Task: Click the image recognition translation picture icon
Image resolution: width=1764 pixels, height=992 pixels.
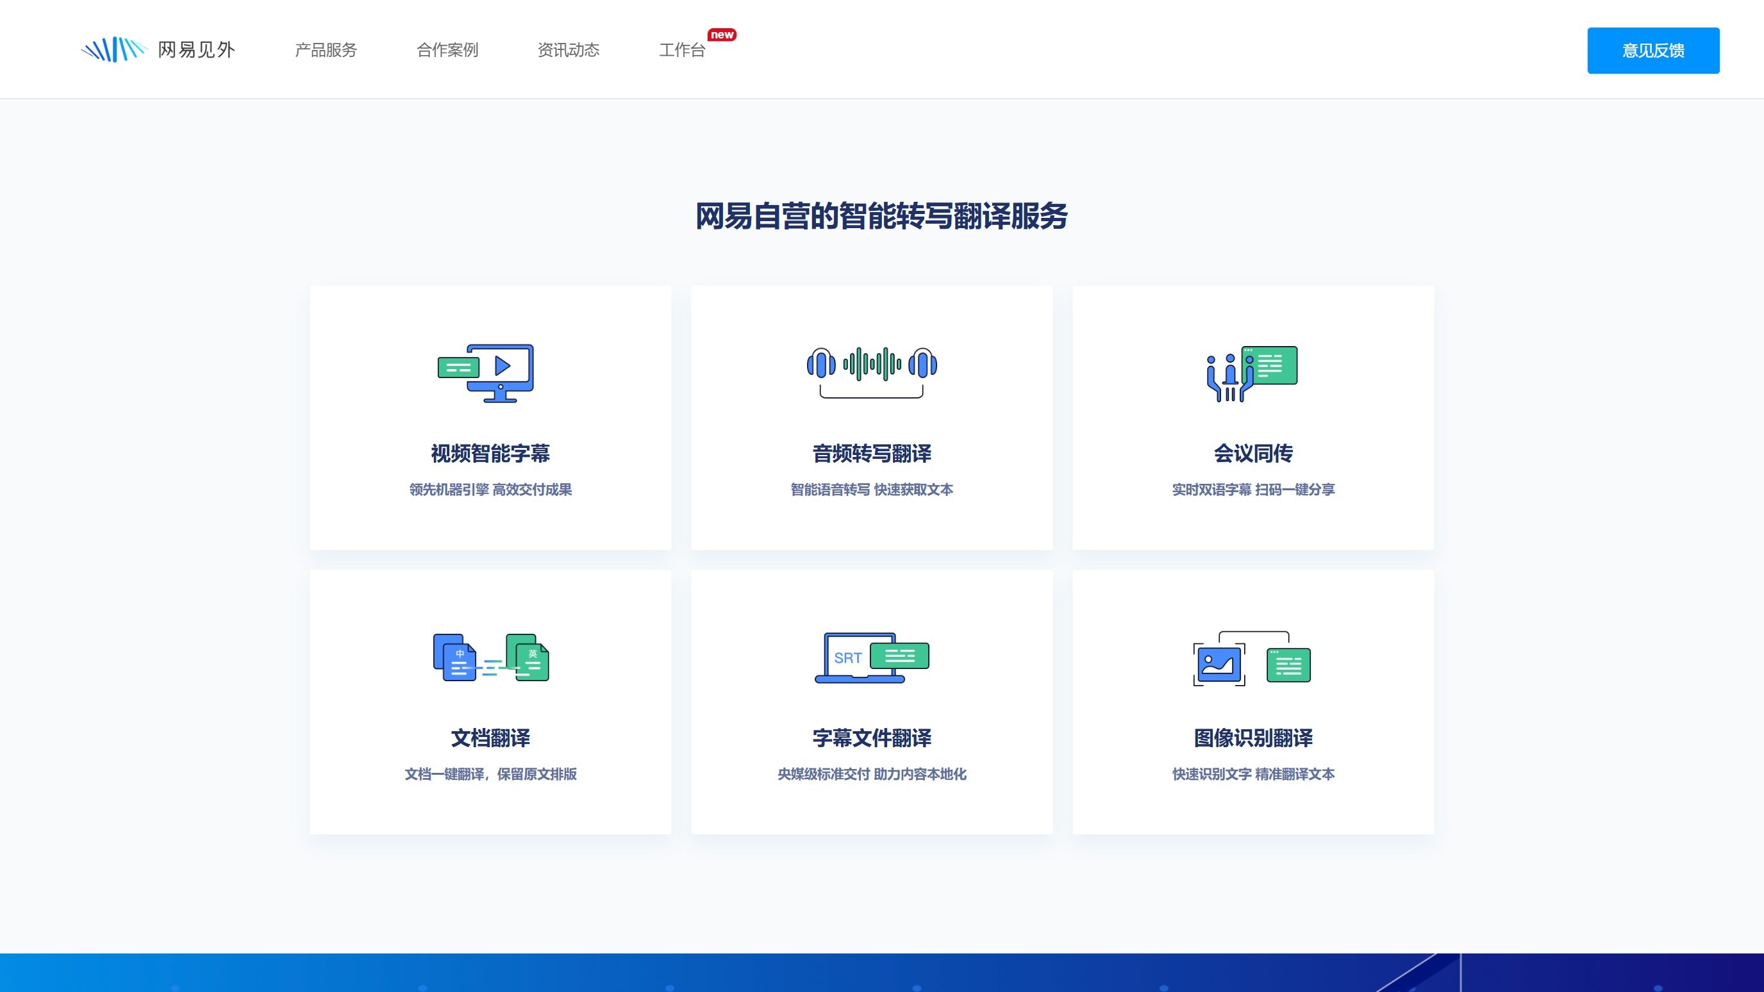Action: point(1252,659)
